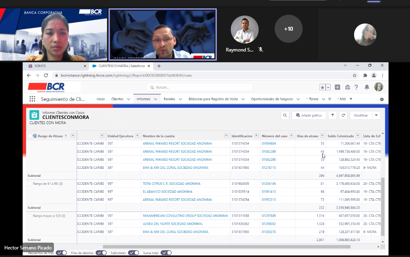Close the Tareas navigation tab

pos(330,99)
